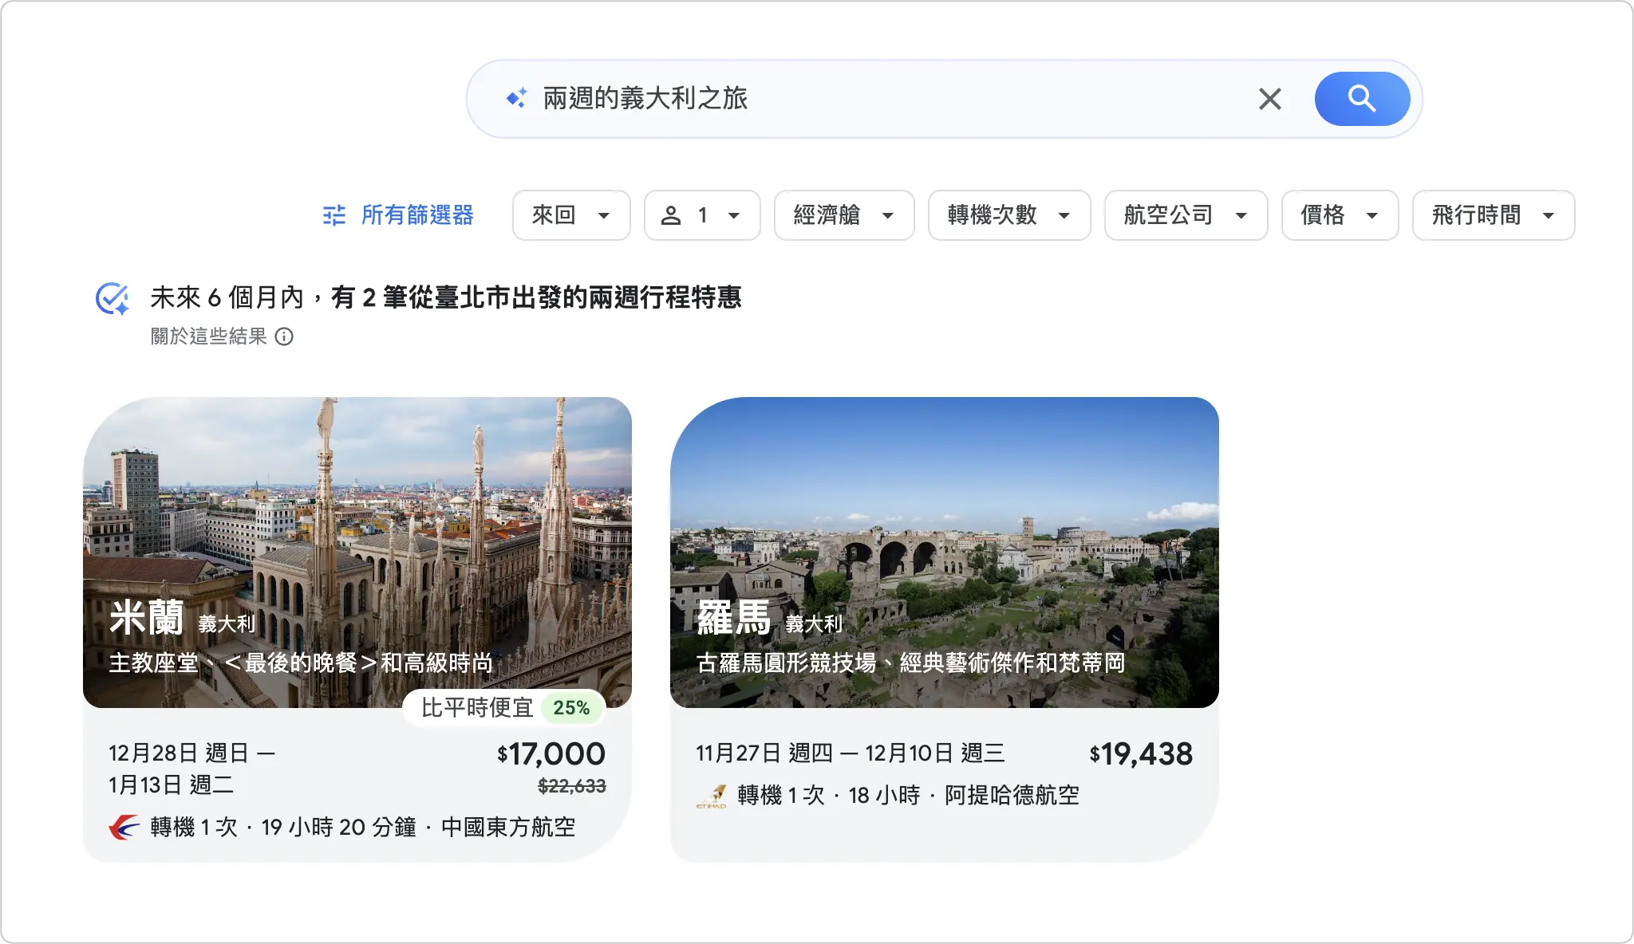Click the AI sparkle icon in search bar

(x=516, y=98)
